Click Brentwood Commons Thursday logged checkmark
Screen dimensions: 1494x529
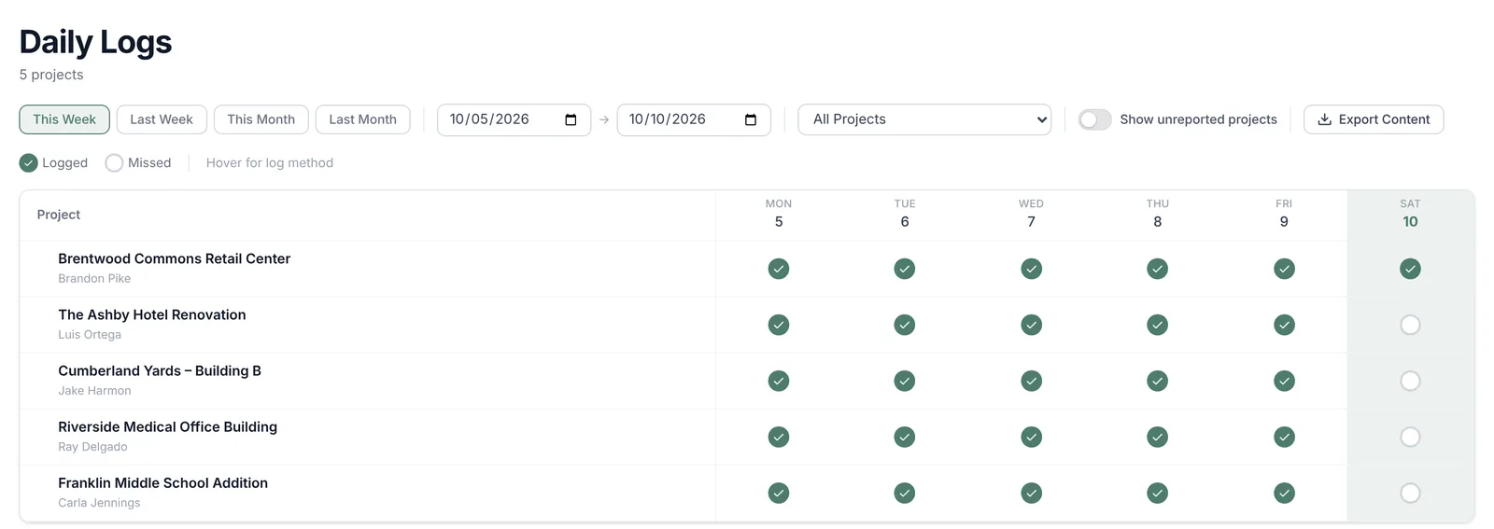pos(1158,269)
